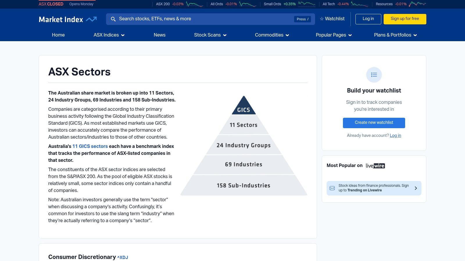
Task: Click the Market Index logo
Action: pos(68,19)
